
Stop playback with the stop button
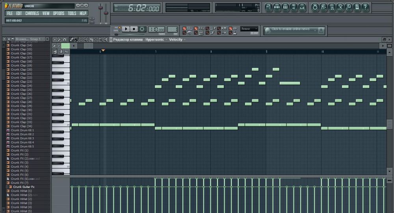(x=134, y=29)
